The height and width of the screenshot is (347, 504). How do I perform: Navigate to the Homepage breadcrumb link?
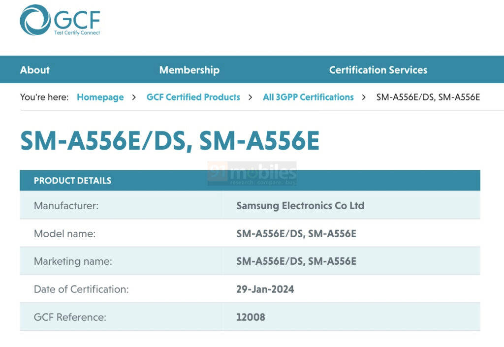tap(100, 97)
